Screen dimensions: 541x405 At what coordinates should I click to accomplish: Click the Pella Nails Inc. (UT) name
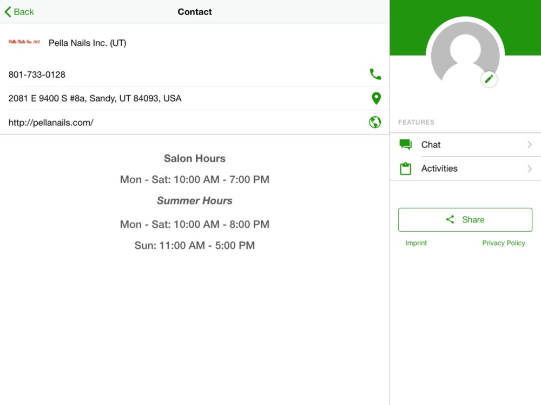click(87, 43)
